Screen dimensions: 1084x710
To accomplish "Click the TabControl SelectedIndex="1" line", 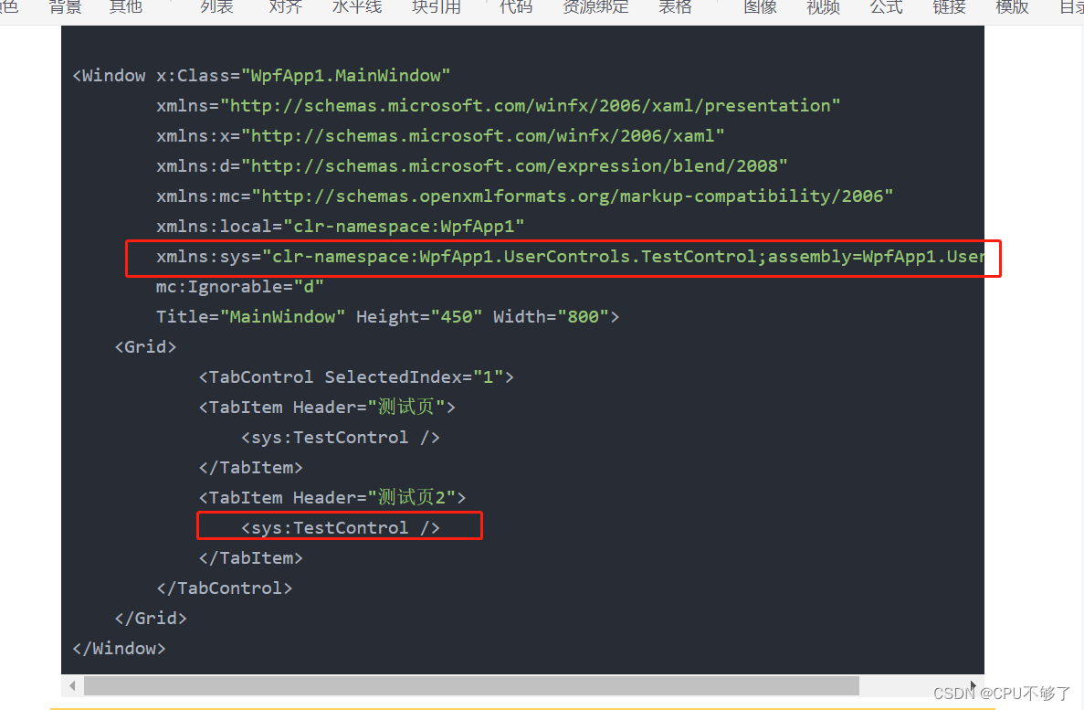I will pos(356,377).
